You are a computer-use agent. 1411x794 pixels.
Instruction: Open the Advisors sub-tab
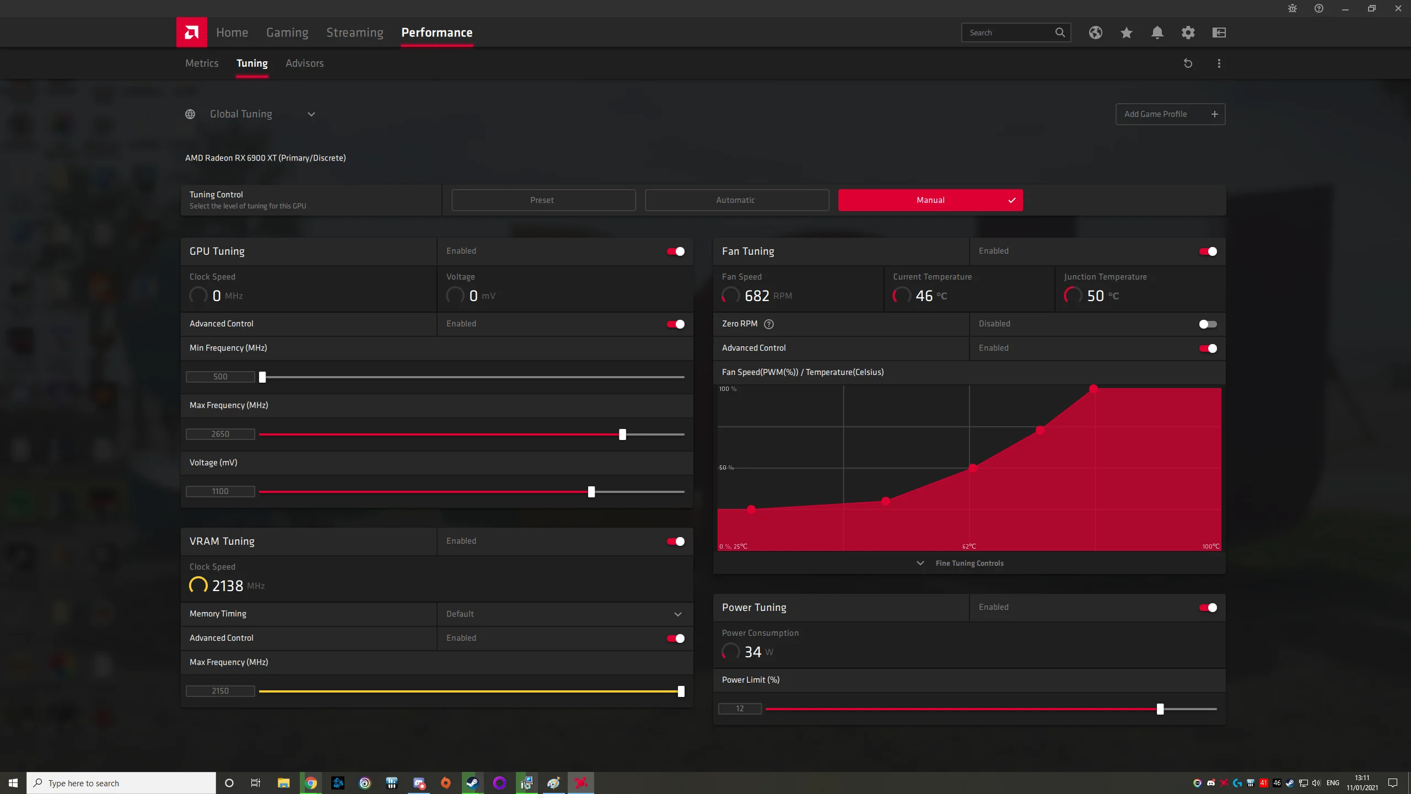(304, 63)
